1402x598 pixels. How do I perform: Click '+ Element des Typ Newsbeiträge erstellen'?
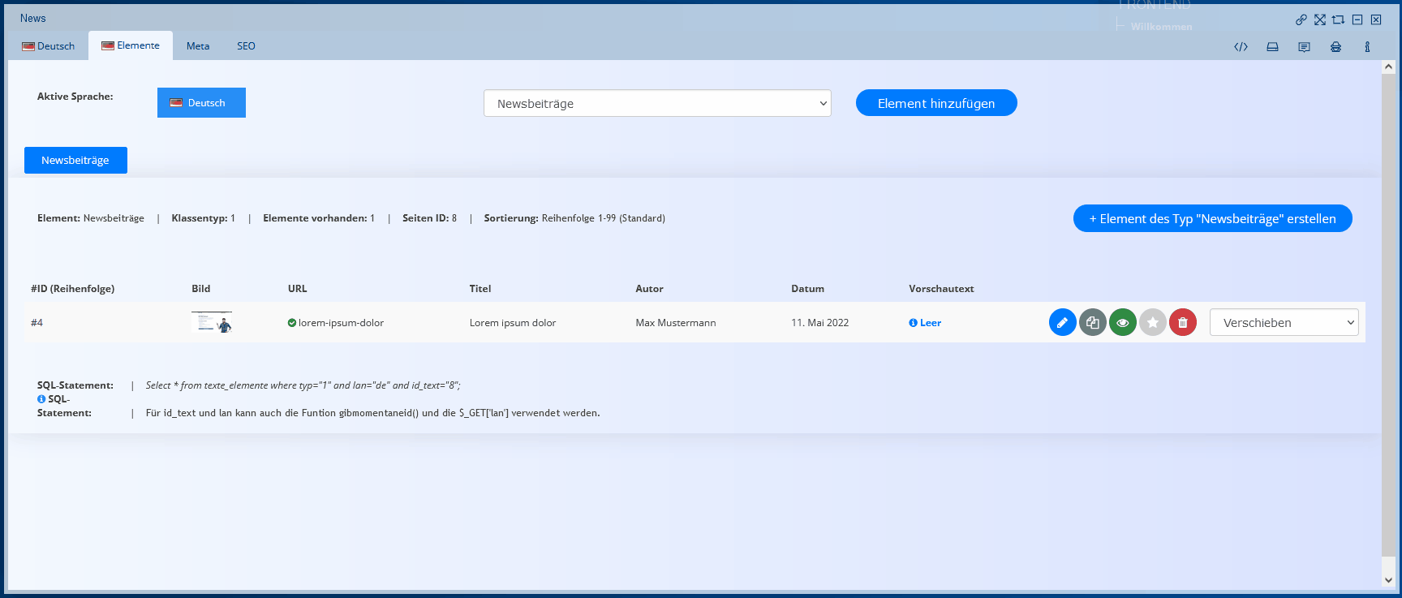pos(1212,218)
